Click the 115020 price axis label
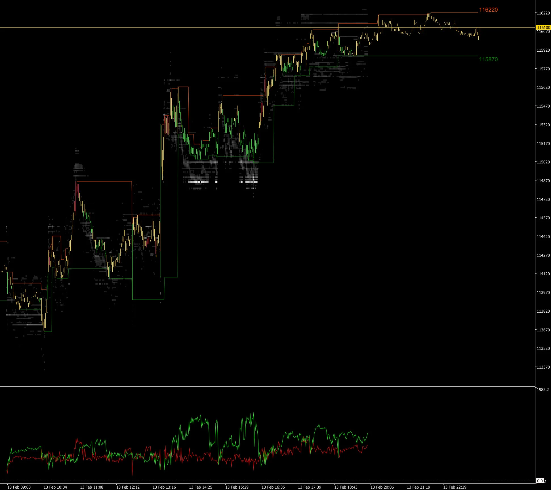 543,162
